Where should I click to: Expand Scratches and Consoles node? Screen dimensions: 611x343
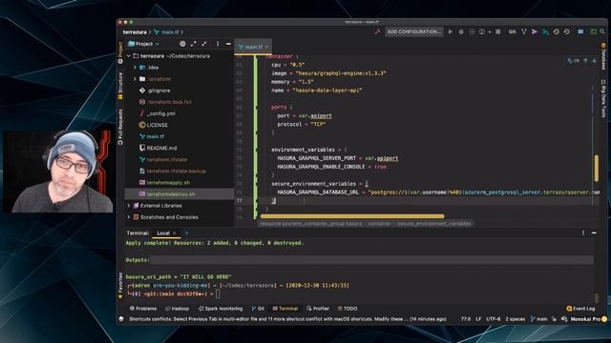129,217
